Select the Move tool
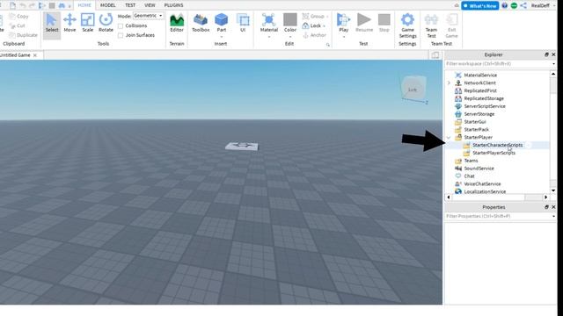 [69, 24]
